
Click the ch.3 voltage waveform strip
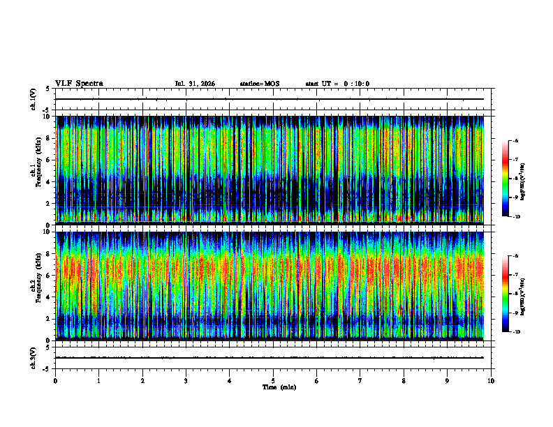pos(274,358)
